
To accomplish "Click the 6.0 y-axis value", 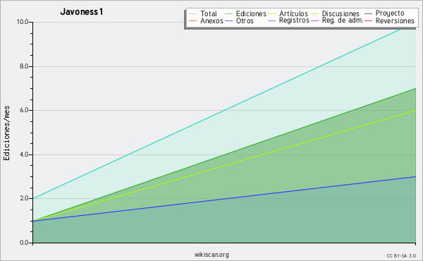I will pos(24,110).
